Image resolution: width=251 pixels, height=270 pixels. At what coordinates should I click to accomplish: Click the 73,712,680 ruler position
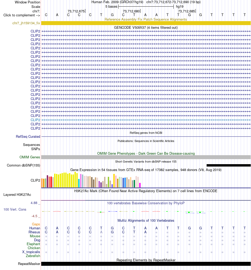tap(131, 11)
